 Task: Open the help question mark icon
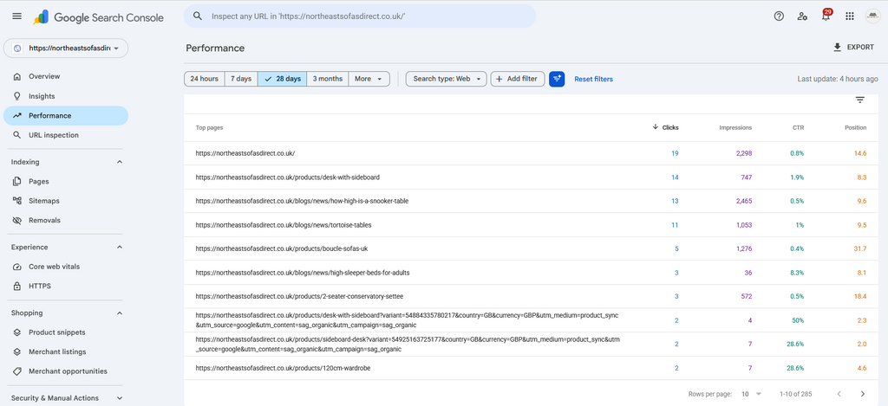779,16
